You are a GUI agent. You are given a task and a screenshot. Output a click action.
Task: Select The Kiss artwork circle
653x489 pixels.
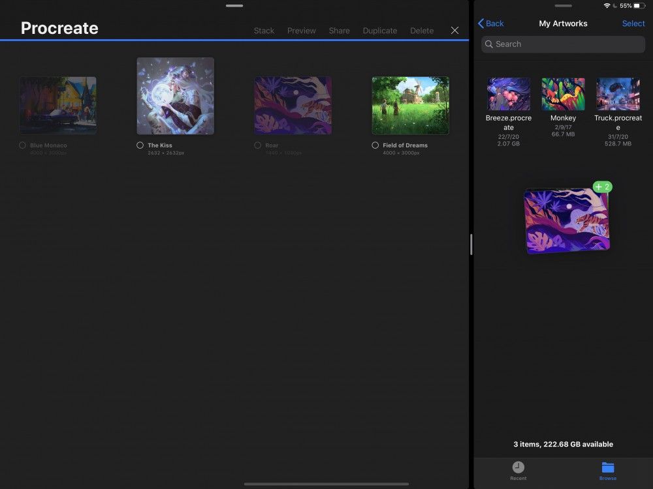(x=139, y=145)
